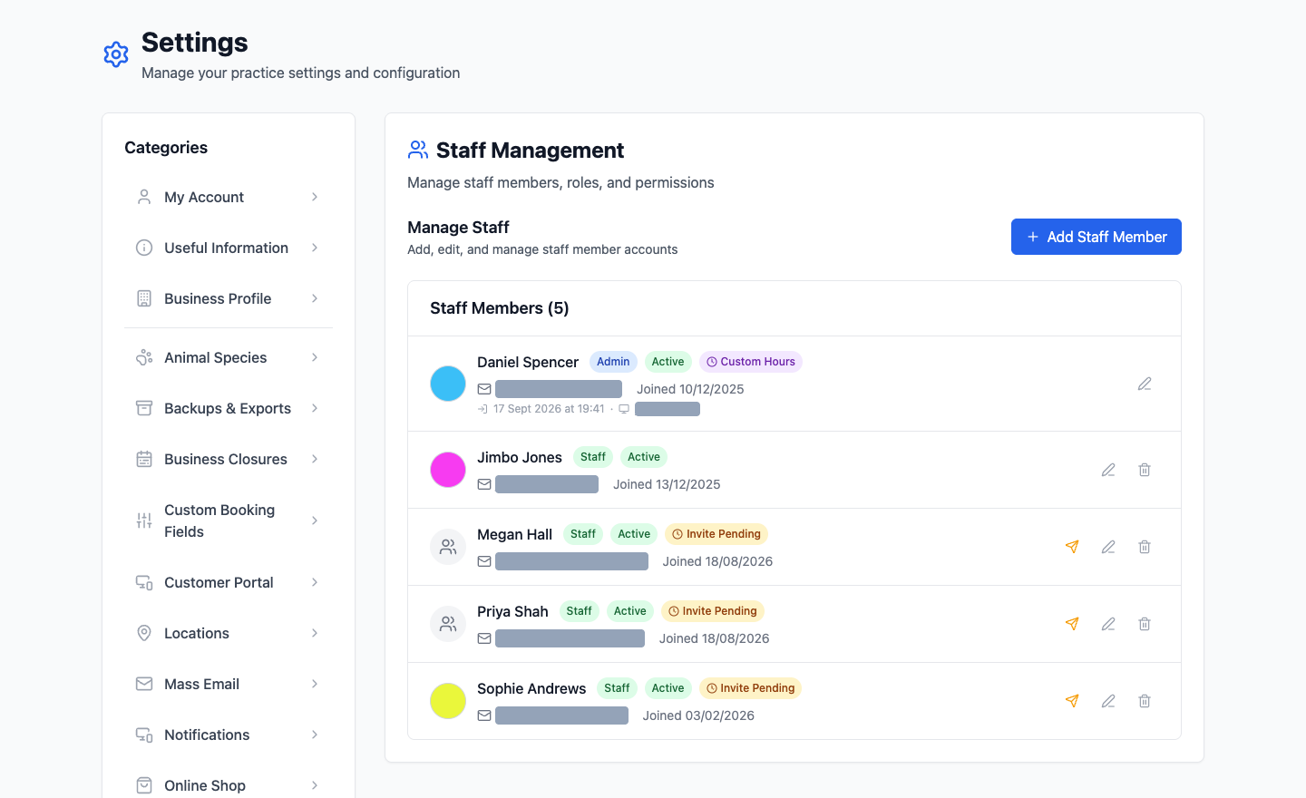Edit Sophie Andrews' staff entry
This screenshot has width=1306, height=798.
point(1108,701)
